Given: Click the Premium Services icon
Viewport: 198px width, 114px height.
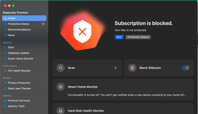Looking at the screenshot, I should coord(5,101).
